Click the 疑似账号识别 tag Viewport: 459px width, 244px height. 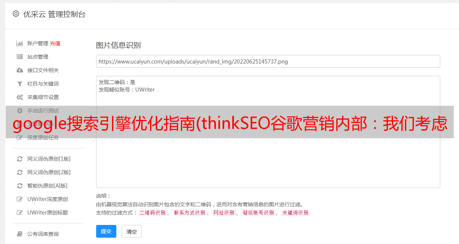coord(258,213)
